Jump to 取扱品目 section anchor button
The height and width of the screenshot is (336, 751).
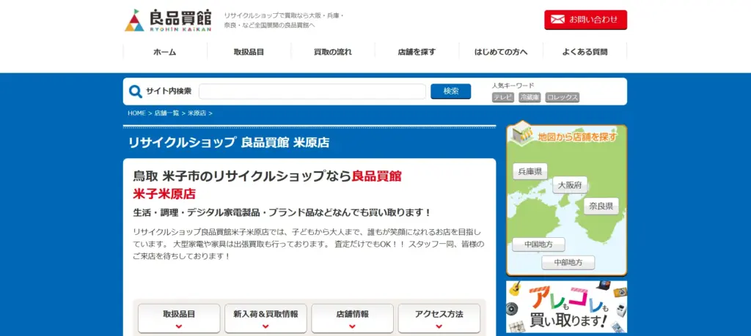click(179, 318)
